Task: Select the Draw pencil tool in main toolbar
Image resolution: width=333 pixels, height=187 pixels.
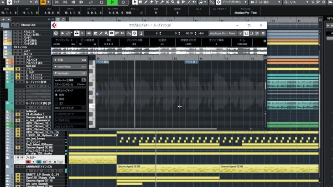Action: tap(146, 2)
